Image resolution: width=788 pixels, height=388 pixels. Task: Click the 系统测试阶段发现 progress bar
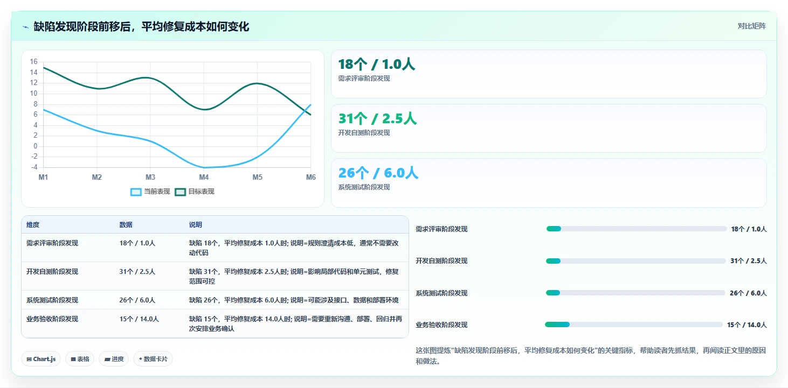[x=635, y=293]
